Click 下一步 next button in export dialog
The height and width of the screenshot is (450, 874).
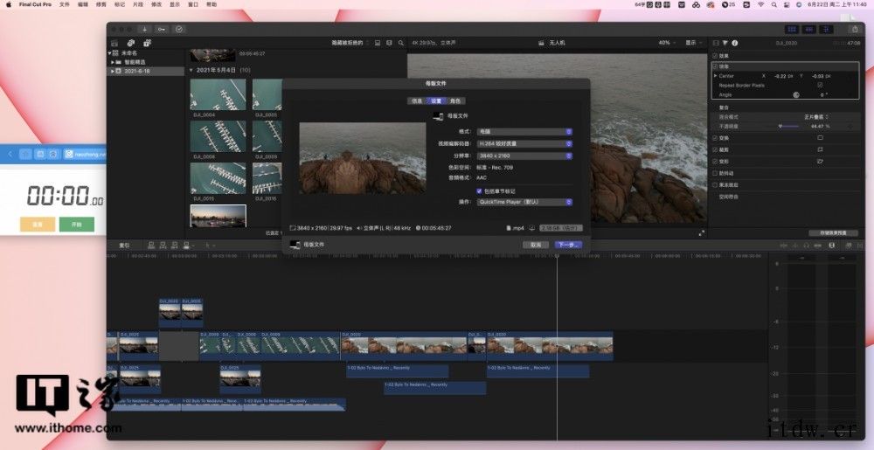(568, 245)
